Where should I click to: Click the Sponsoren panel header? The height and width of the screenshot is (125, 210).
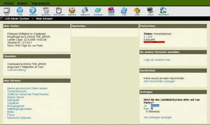(105, 26)
